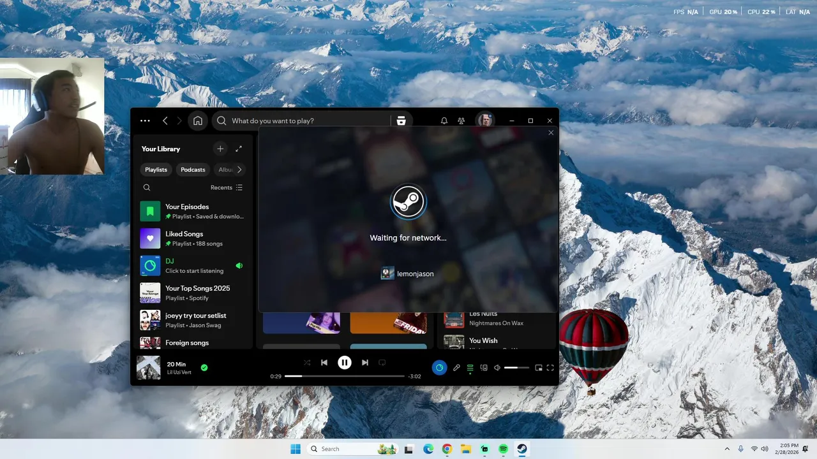The height and width of the screenshot is (459, 817).
Task: Open Spotify from the taskbar
Action: (x=503, y=449)
